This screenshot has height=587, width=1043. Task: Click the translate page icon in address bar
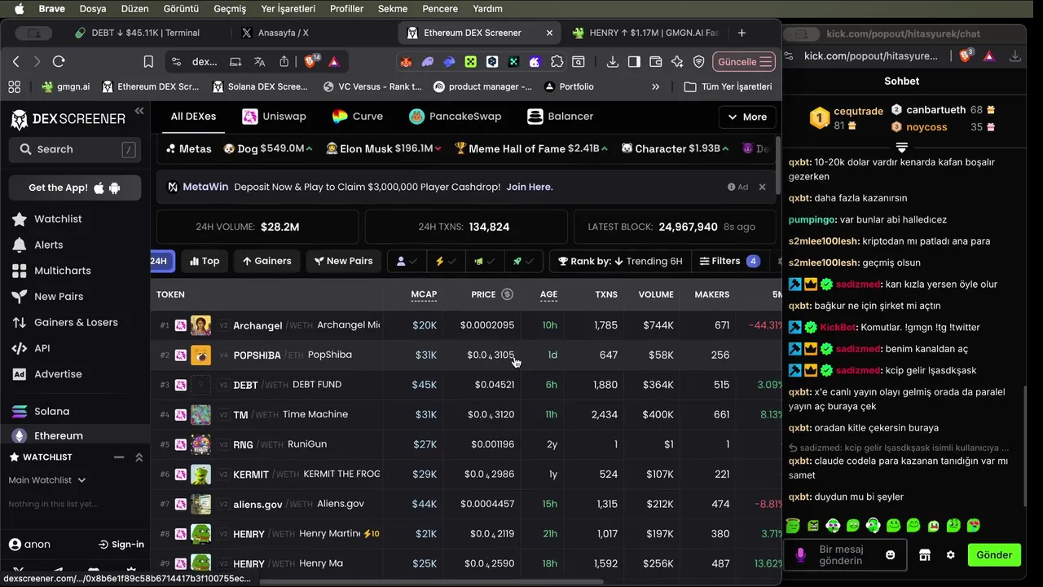click(259, 62)
